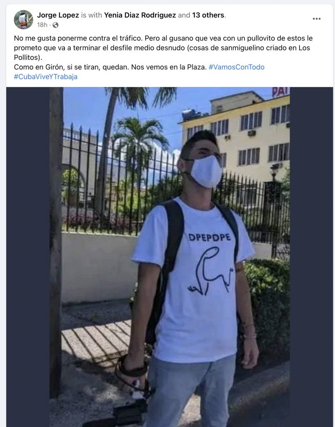Click the white face mask in photo
This screenshot has height=427, width=335.
tap(206, 171)
